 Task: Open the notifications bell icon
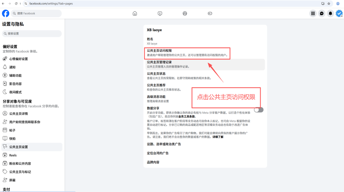pos(330,13)
